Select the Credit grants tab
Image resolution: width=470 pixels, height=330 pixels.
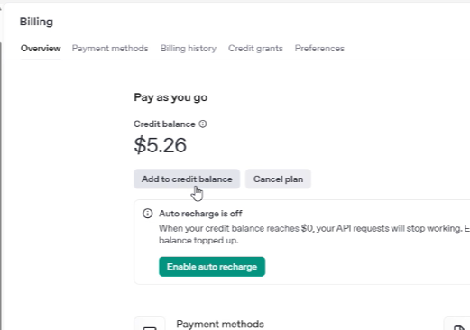tap(255, 49)
